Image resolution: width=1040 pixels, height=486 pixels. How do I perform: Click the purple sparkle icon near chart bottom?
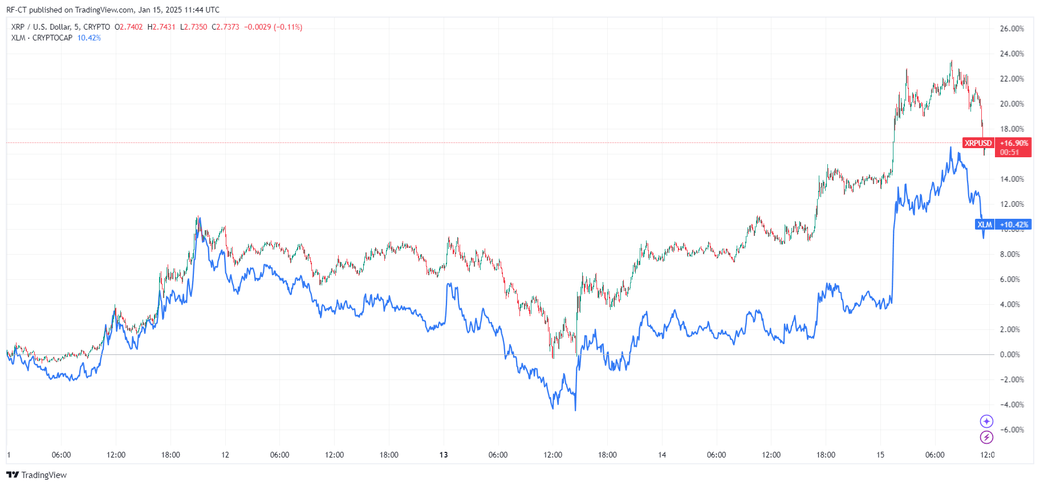click(x=986, y=421)
